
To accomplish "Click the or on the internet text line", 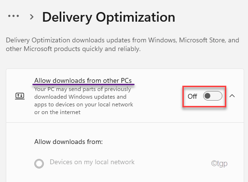I will [57, 112].
